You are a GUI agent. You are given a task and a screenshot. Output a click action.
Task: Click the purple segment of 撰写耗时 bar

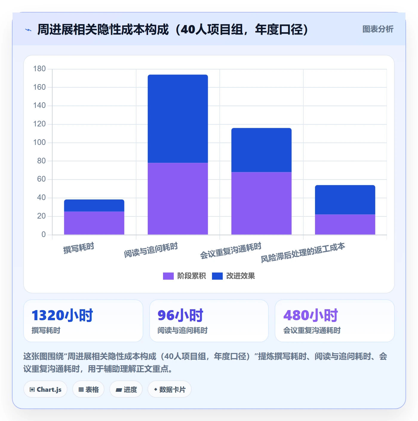pos(94,223)
